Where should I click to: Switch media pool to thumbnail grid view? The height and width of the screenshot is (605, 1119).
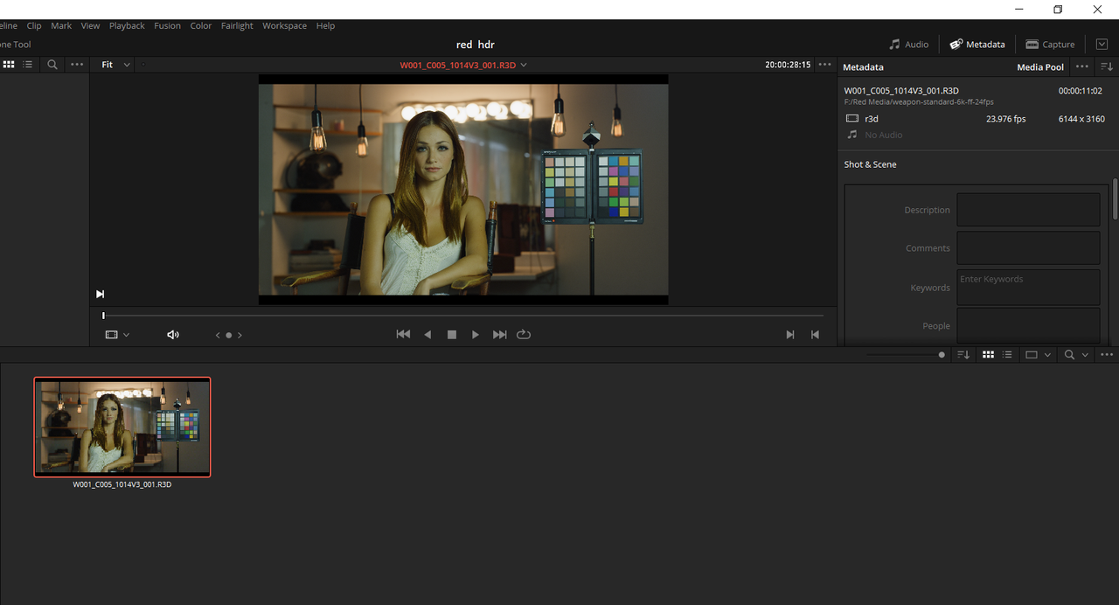point(989,355)
